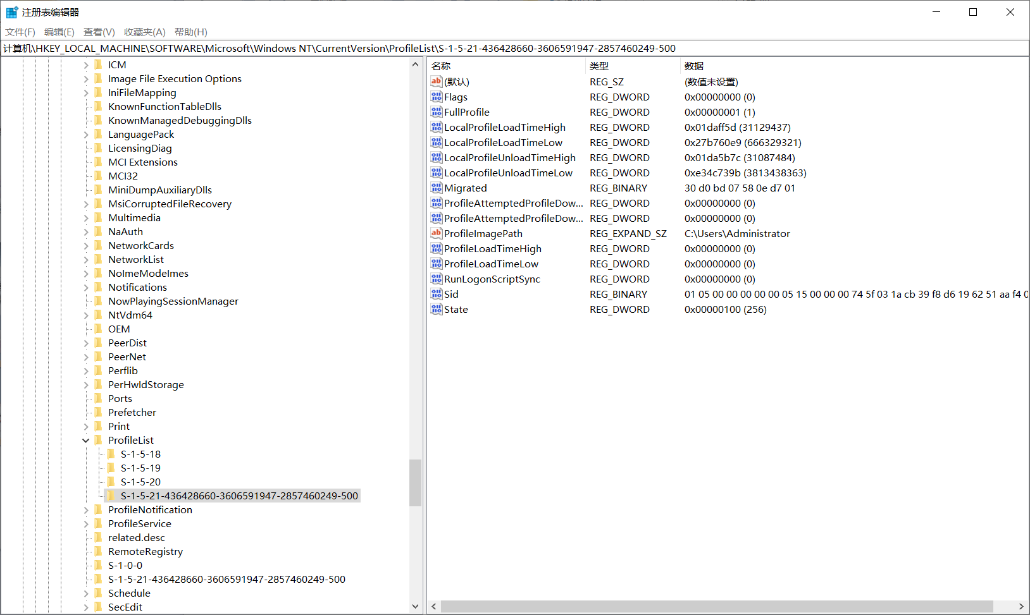Click the Registry Editor app icon in title bar
Screen dimensions: 1030x615
pos(11,12)
